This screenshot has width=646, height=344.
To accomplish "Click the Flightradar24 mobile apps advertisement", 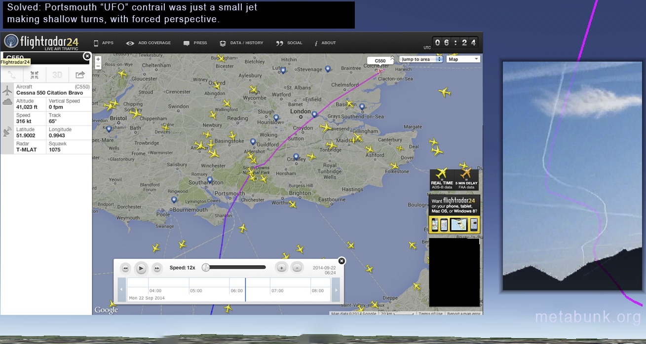I will pyautogui.click(x=455, y=214).
